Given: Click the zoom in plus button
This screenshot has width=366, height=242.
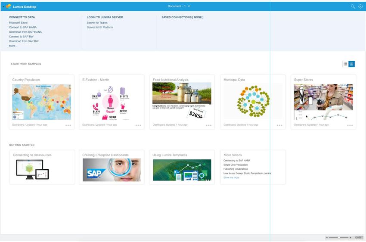Looking at the screenshot, I should [350, 238].
